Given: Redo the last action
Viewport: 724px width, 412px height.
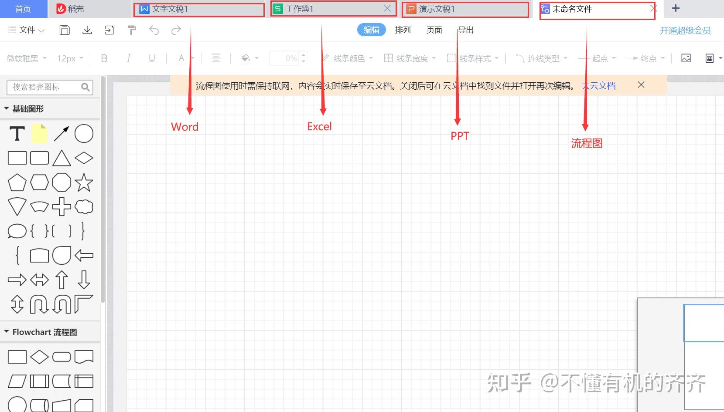Looking at the screenshot, I should pyautogui.click(x=176, y=30).
